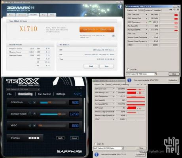Adjust the Memory Clock slider in TRIXX

(53, 114)
